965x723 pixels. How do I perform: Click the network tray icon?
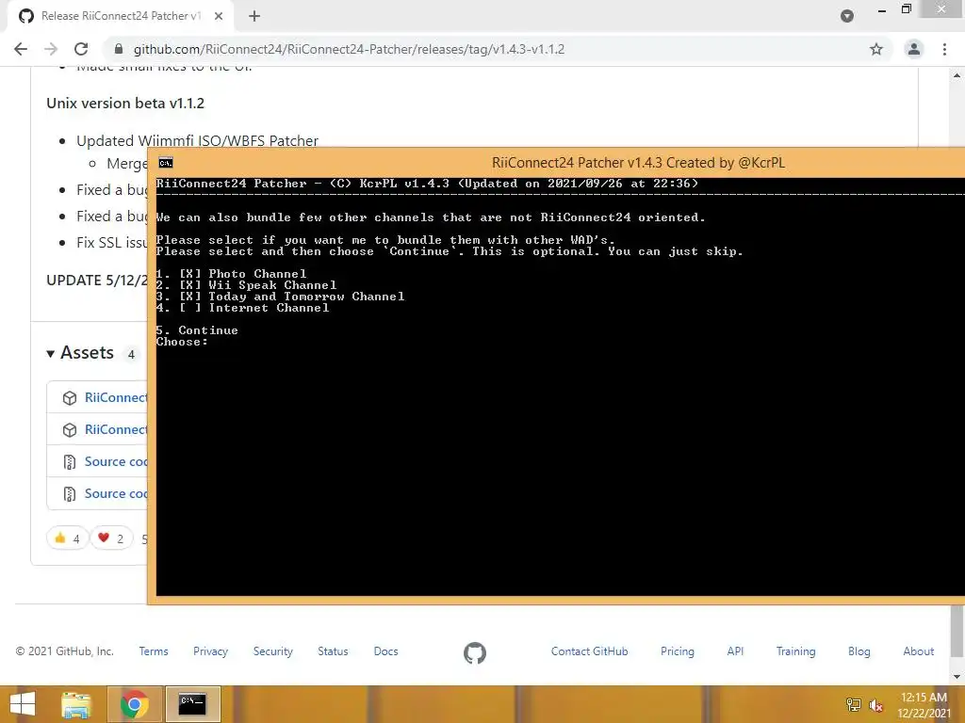854,705
